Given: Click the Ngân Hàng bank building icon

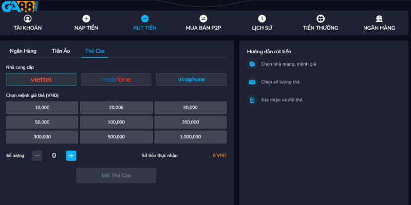Looking at the screenshot, I should pos(379,18).
